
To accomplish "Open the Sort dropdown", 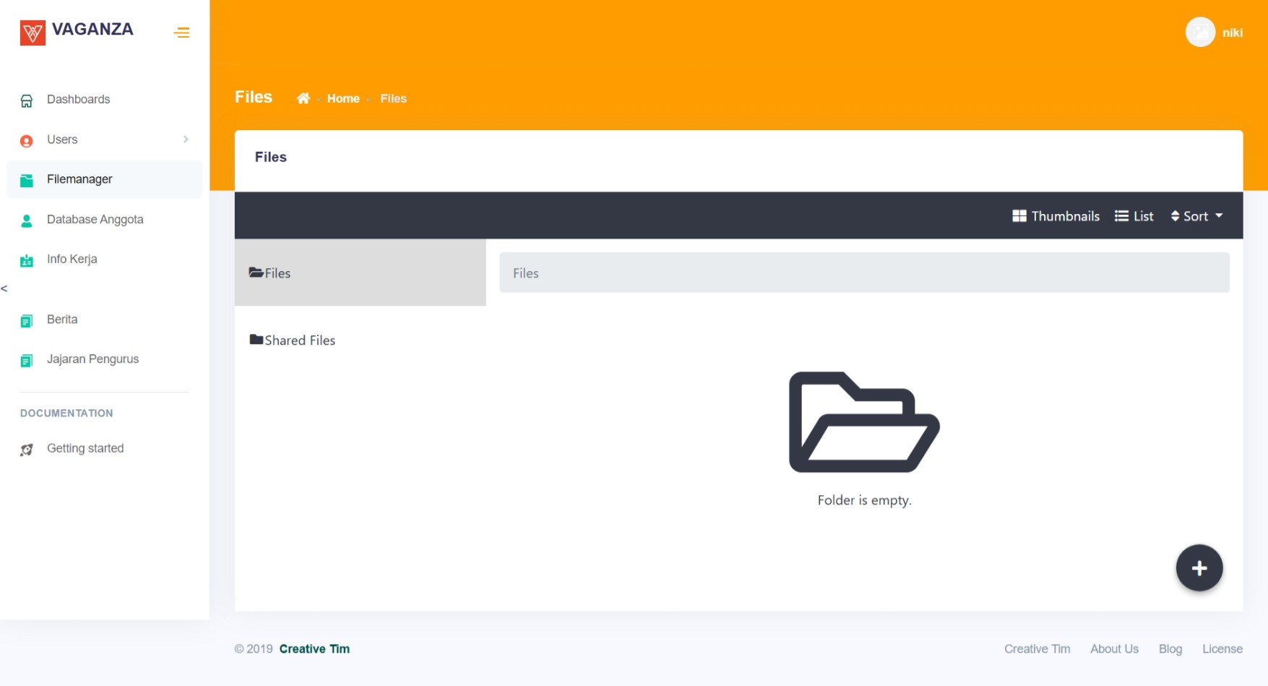I will click(x=1196, y=216).
